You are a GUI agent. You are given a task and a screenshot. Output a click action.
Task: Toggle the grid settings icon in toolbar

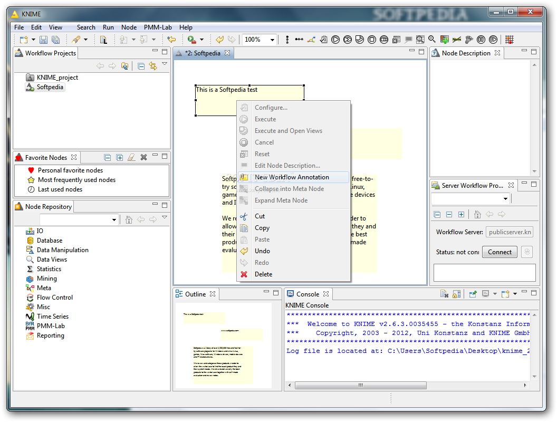point(510,40)
